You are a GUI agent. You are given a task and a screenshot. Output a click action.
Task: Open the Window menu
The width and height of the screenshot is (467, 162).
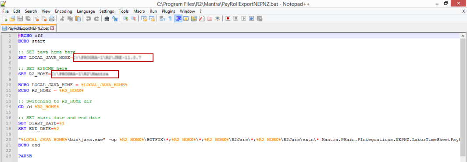click(x=187, y=11)
